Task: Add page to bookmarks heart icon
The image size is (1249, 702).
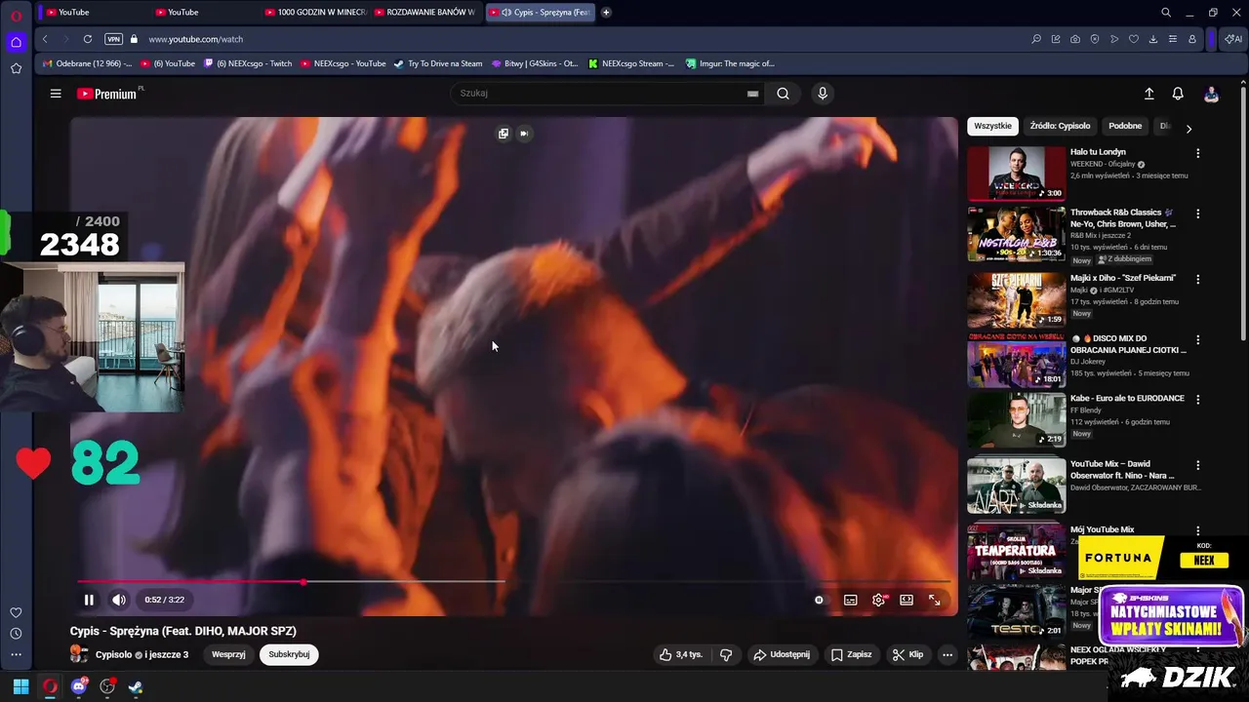Action: [1134, 39]
